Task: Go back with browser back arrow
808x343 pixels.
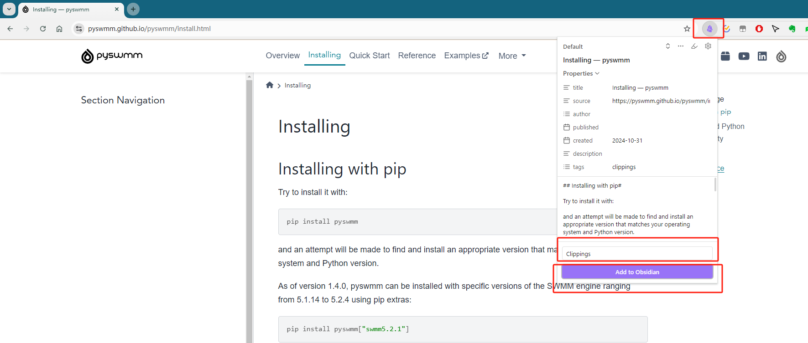Action: (x=10, y=29)
